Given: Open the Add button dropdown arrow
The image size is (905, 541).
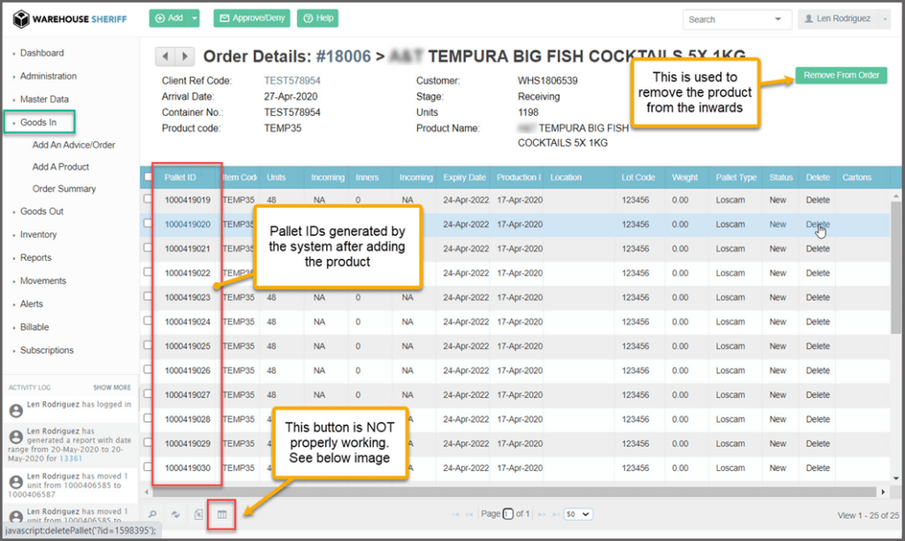Looking at the screenshot, I should [x=195, y=19].
